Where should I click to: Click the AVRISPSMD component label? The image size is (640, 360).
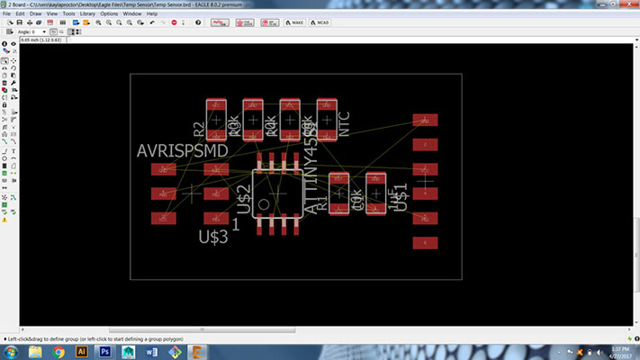(183, 151)
